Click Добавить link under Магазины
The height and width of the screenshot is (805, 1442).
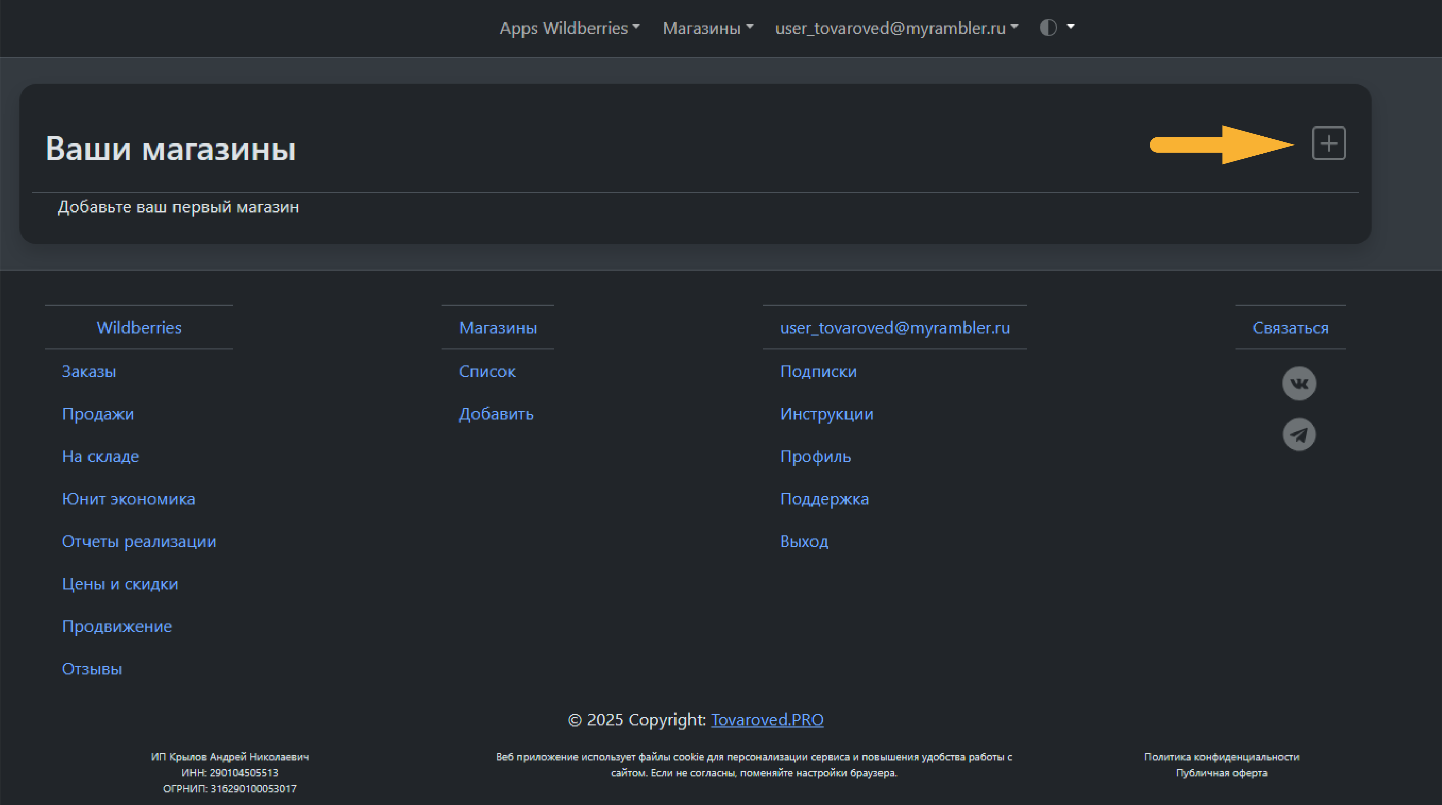[x=496, y=414]
